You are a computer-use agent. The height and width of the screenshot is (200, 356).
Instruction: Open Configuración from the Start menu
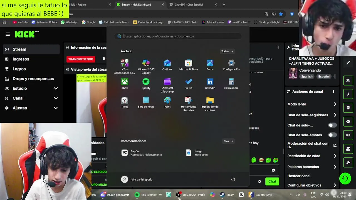231,66
